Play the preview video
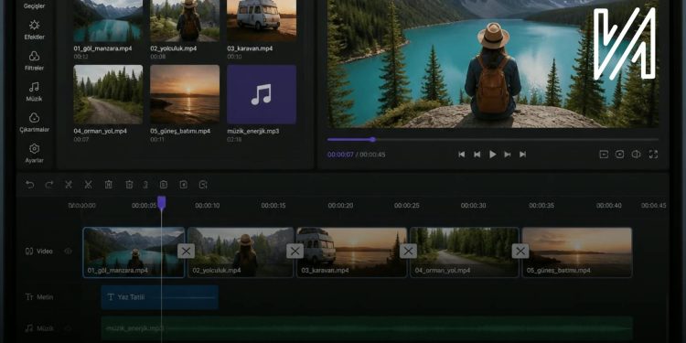Viewport: 686px width, 343px height. [x=493, y=155]
